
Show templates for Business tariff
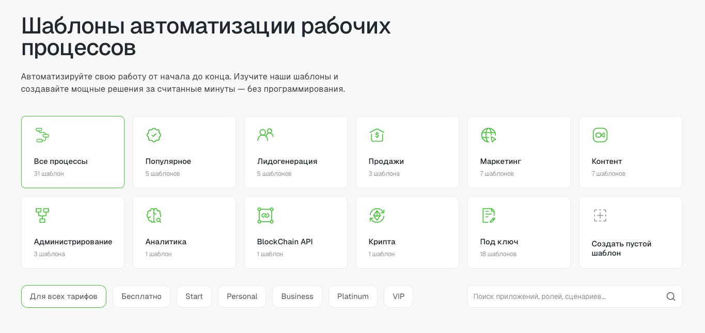(297, 296)
